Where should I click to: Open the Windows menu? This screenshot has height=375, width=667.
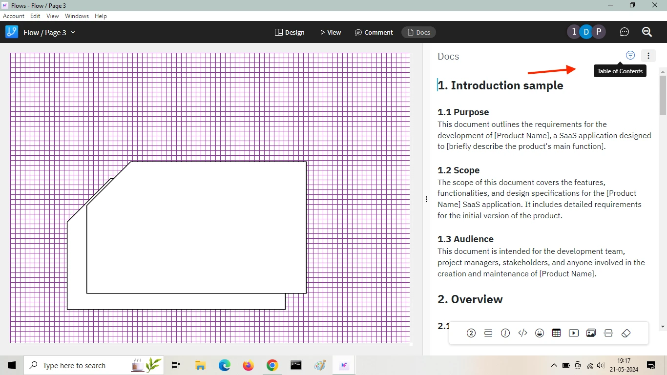pos(77,16)
